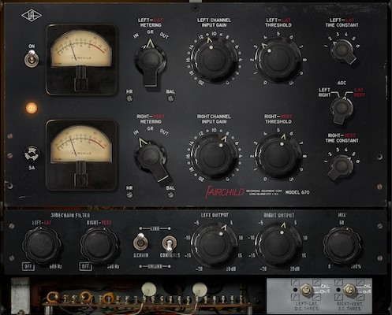
Task: Click the Left-Lat Time Constant selector
Action: click(343, 51)
